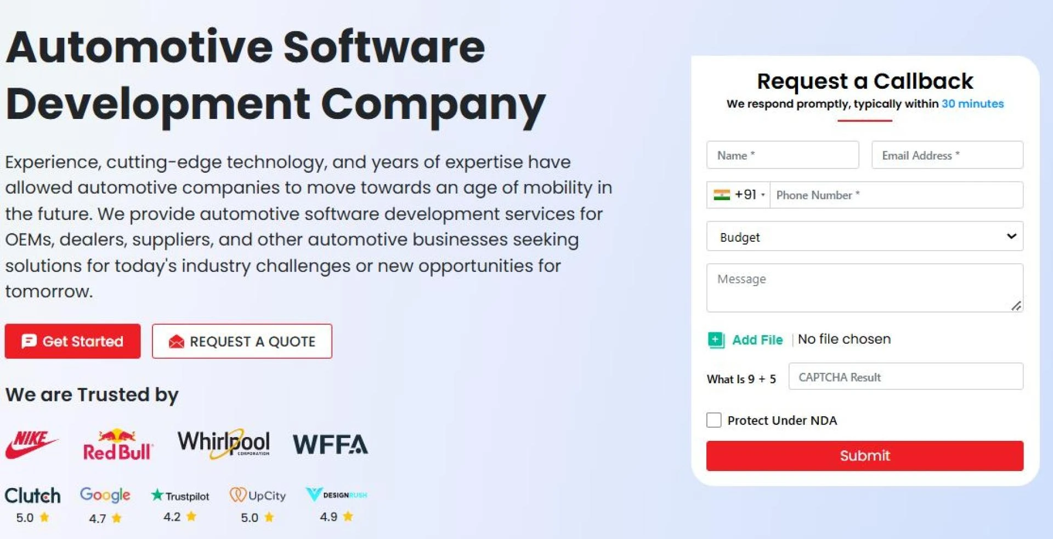Select the Clutch rating icon
This screenshot has height=539, width=1053.
coord(45,517)
